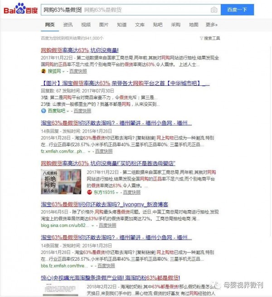The height and width of the screenshot is (297, 272).
Task: Open camera image search icon
Action: 214,10
